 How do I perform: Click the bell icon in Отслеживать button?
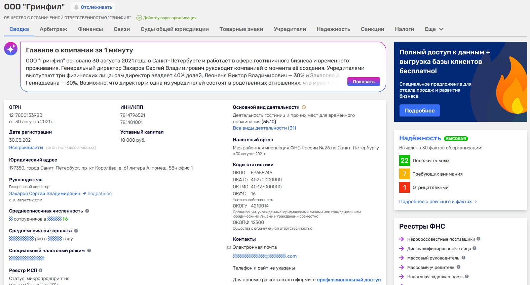[x=76, y=7]
